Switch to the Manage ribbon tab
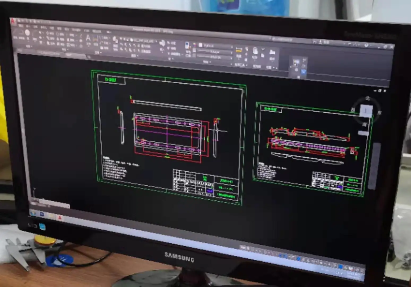Image resolution: width=411 pixels, height=287 pixels. (x=59, y=28)
